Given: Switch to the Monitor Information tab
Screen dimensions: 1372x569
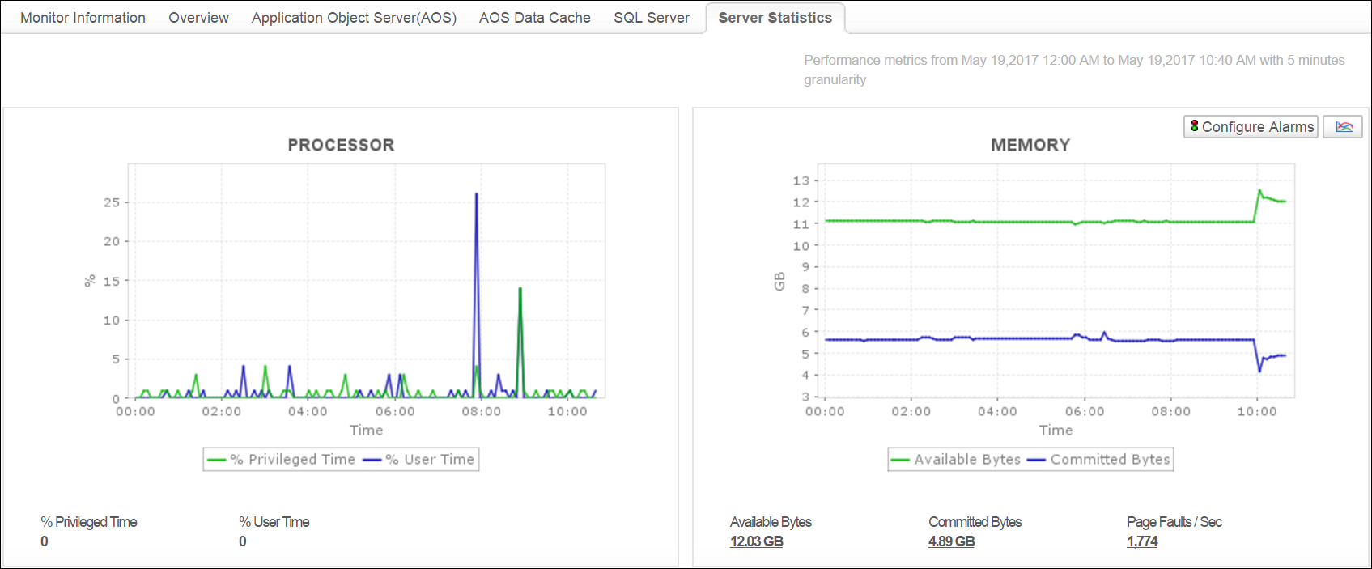Looking at the screenshot, I should [83, 18].
